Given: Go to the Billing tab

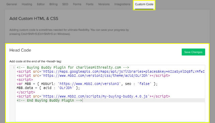Looking at the screenshot, I should click(x=53, y=4).
